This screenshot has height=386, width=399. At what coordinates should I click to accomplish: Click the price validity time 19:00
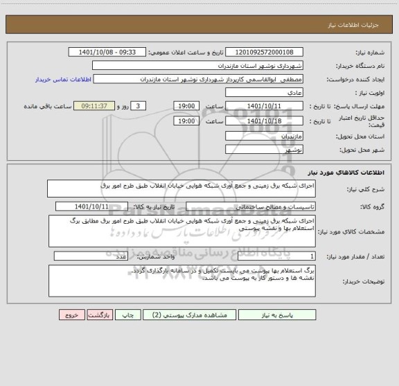[186, 121]
